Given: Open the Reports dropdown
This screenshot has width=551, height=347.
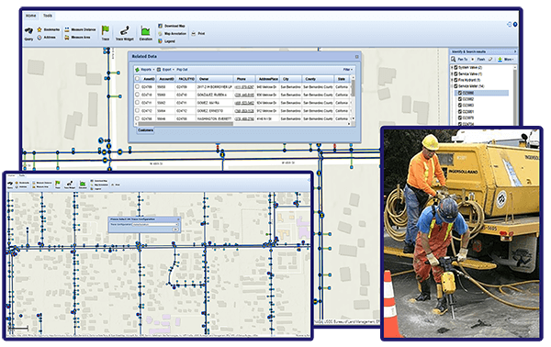Looking at the screenshot, I should coord(145,70).
